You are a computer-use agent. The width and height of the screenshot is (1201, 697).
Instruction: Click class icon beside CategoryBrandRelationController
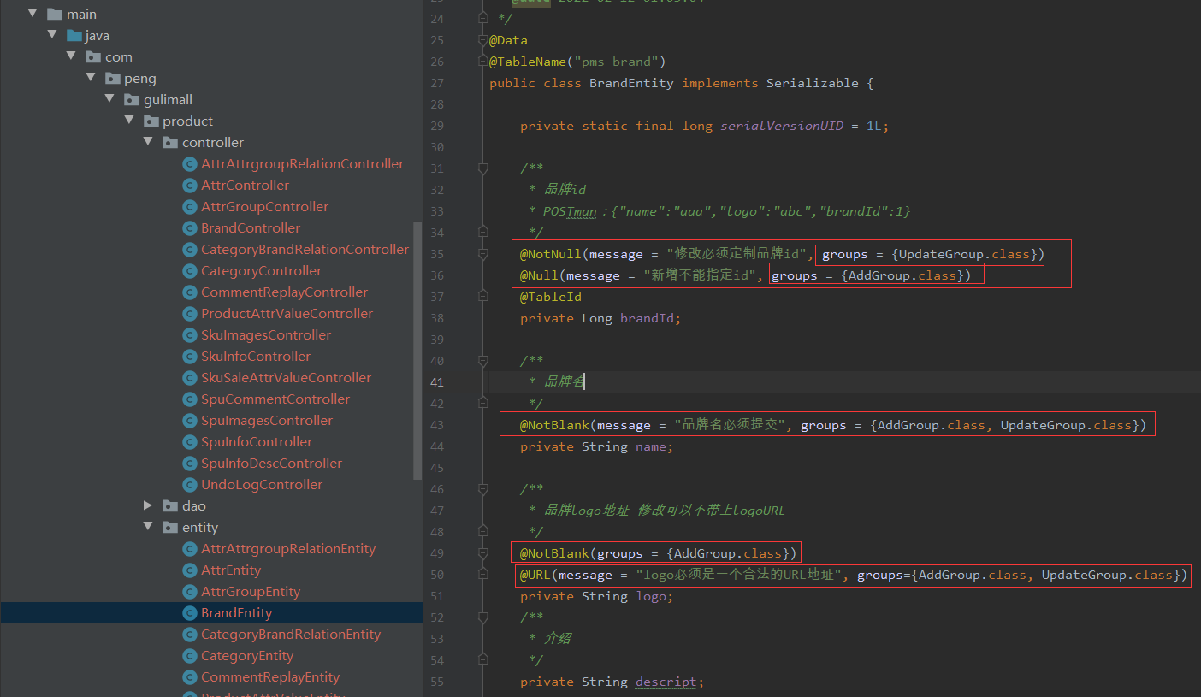tap(190, 249)
